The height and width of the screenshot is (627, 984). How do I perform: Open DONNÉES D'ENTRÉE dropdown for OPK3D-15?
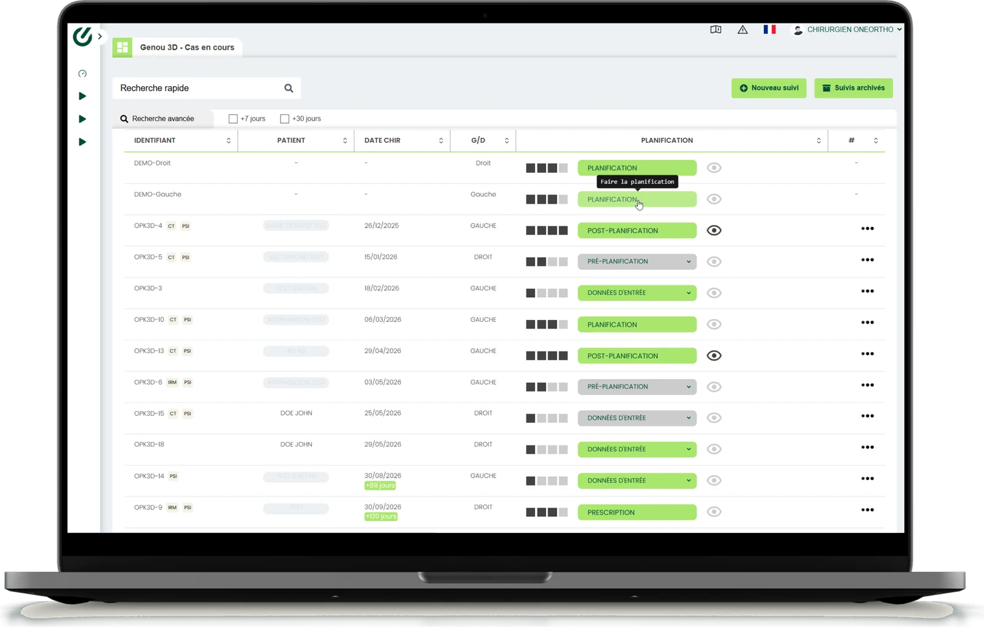click(637, 418)
